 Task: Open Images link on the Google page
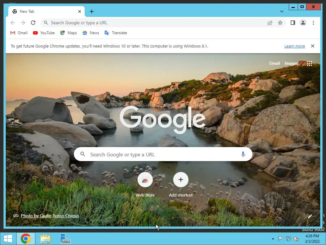pyautogui.click(x=291, y=63)
